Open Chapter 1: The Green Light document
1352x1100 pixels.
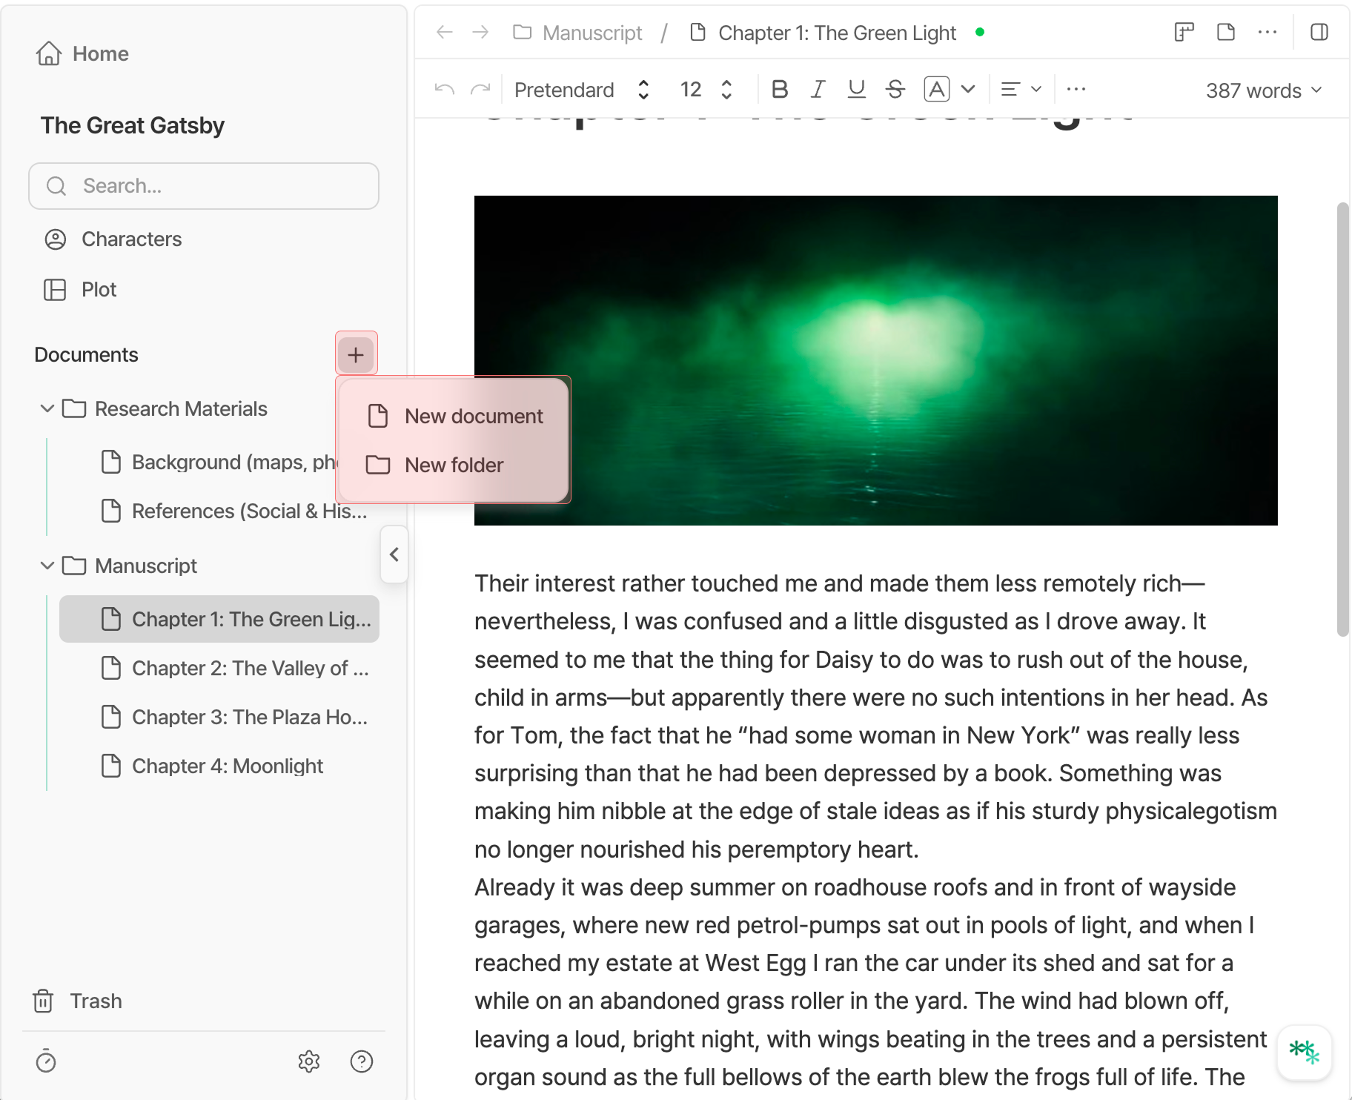(x=219, y=619)
